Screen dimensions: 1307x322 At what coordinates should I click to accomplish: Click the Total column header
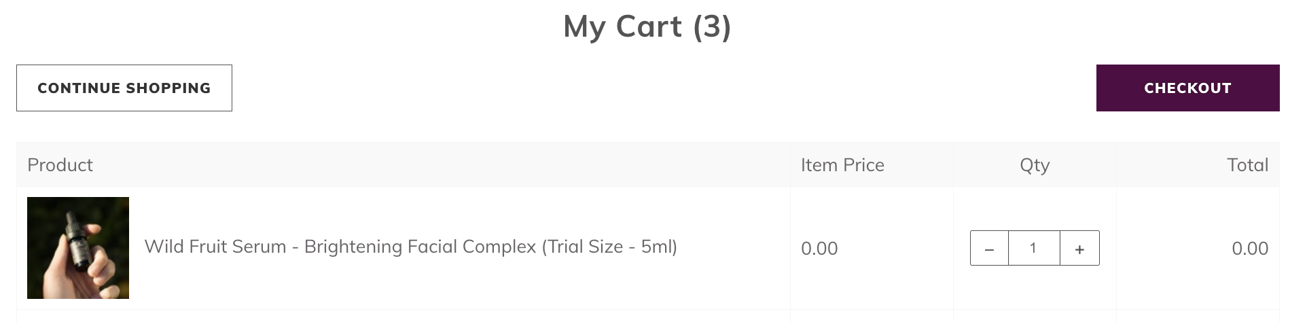tap(1247, 165)
